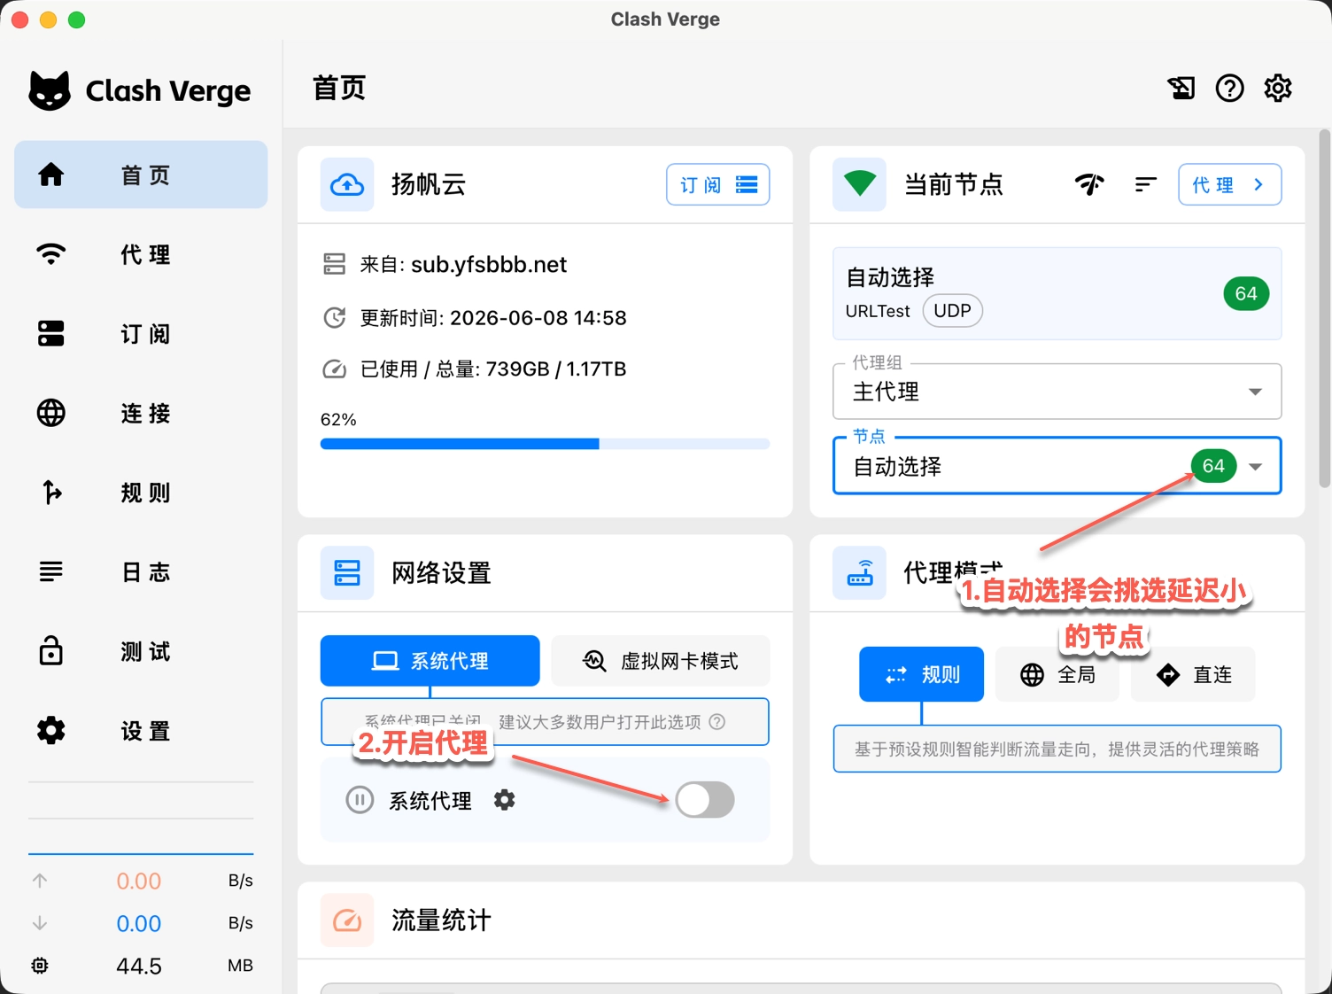Open the 代理 proxies page in sidebar

click(x=141, y=254)
